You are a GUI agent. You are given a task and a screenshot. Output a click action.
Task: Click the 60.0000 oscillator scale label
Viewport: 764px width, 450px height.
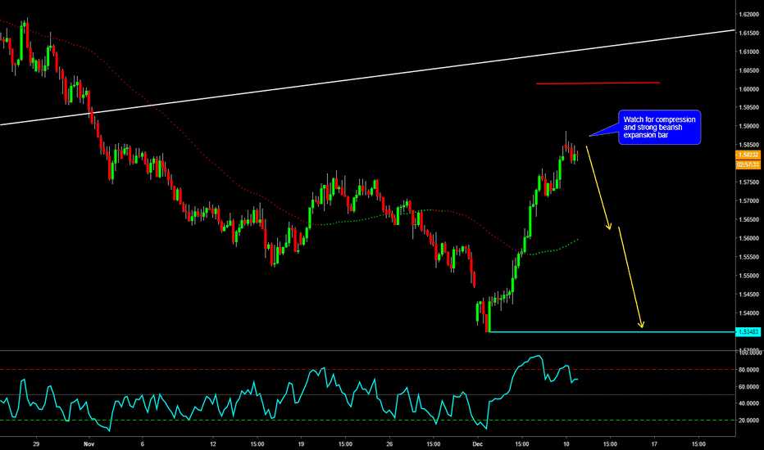[749, 387]
